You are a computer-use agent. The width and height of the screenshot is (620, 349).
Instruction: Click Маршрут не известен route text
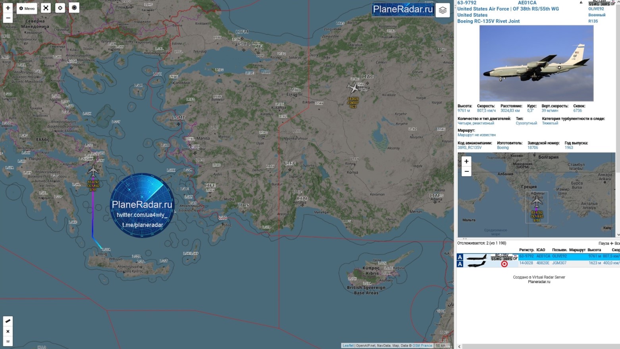477,135
